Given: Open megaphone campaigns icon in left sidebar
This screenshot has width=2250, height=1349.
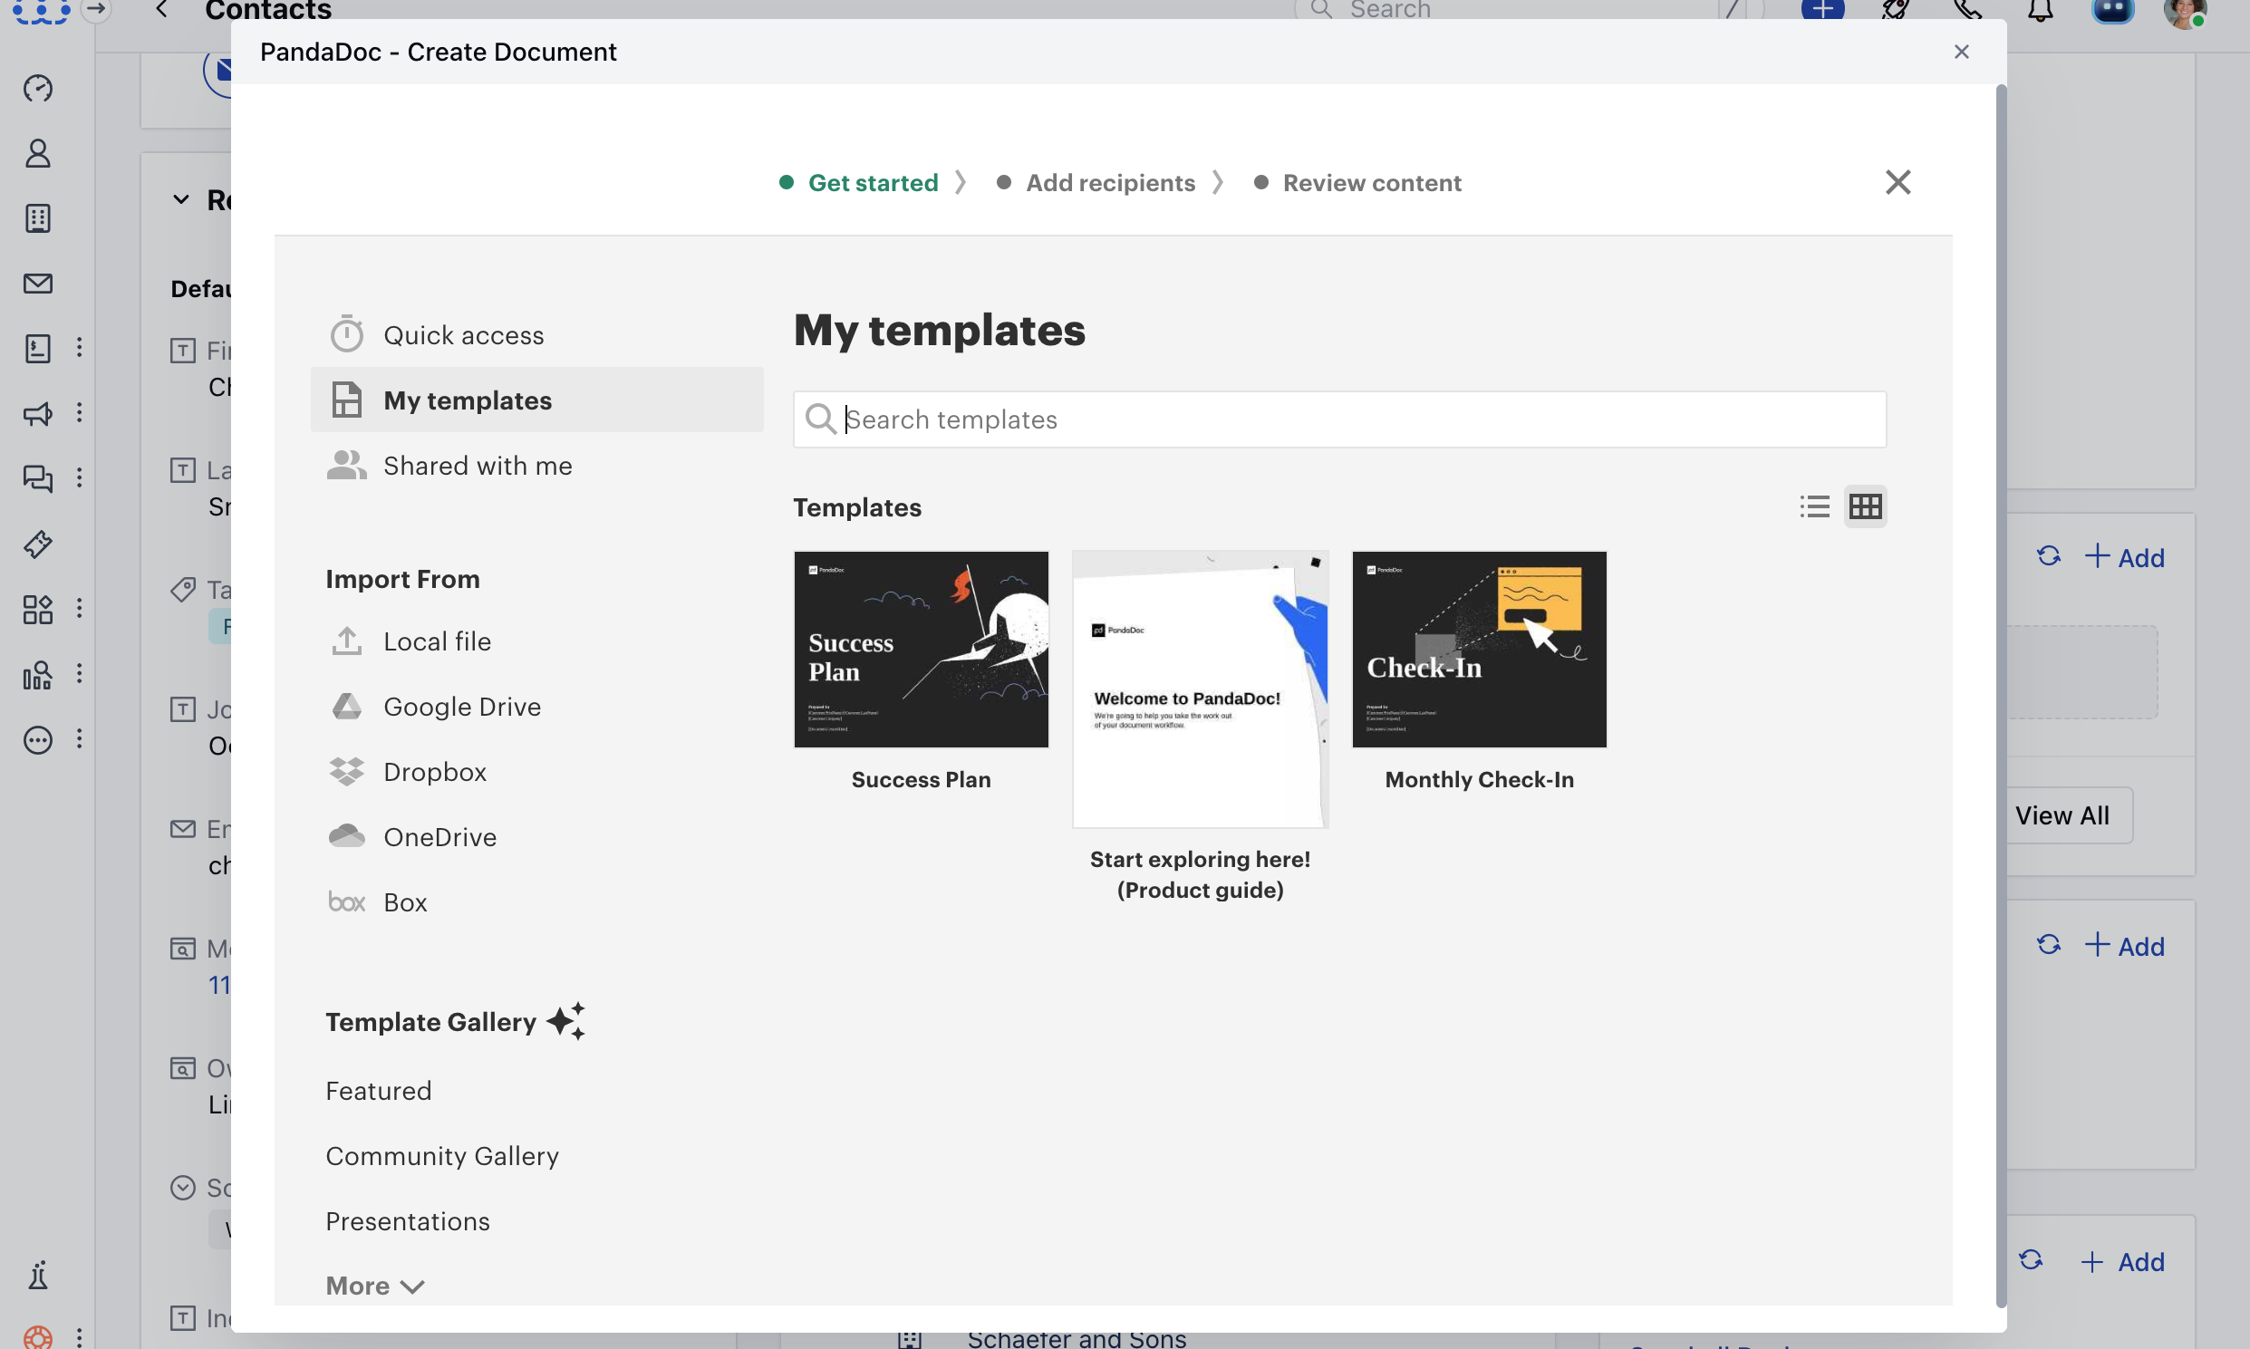Looking at the screenshot, I should tap(37, 414).
